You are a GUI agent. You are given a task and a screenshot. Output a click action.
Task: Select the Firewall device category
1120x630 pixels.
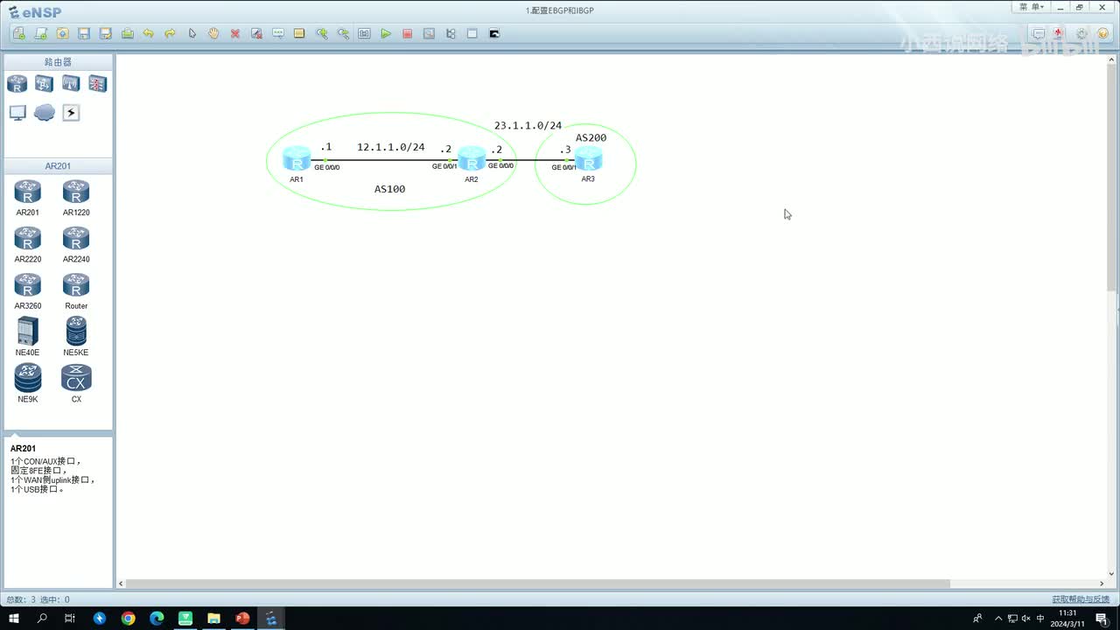click(x=97, y=84)
